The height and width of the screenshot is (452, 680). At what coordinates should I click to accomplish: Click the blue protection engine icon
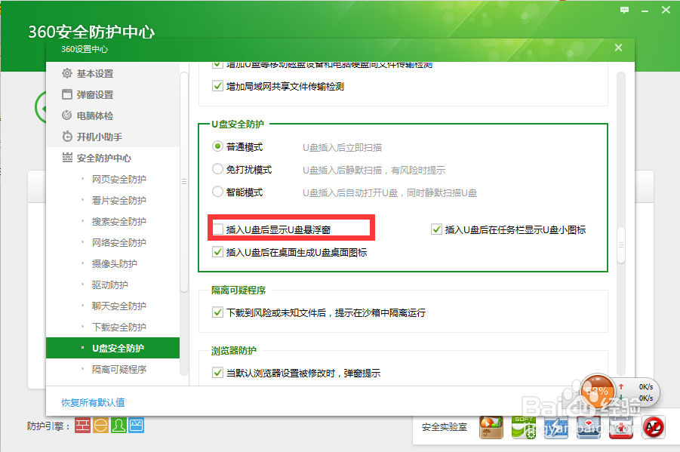[136, 426]
